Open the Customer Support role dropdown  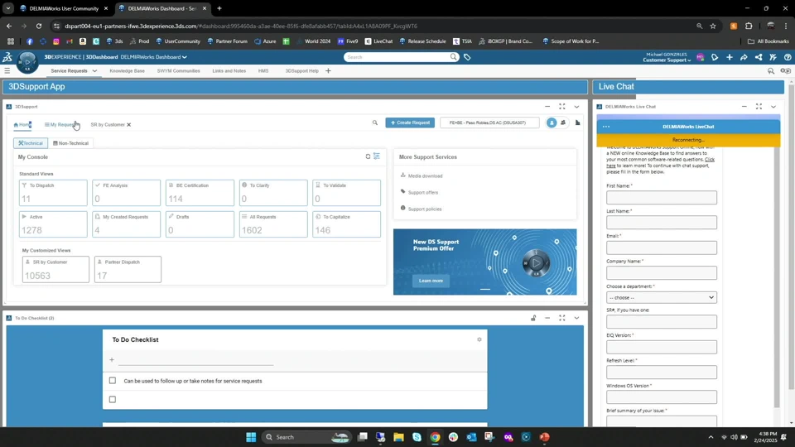tap(667, 60)
